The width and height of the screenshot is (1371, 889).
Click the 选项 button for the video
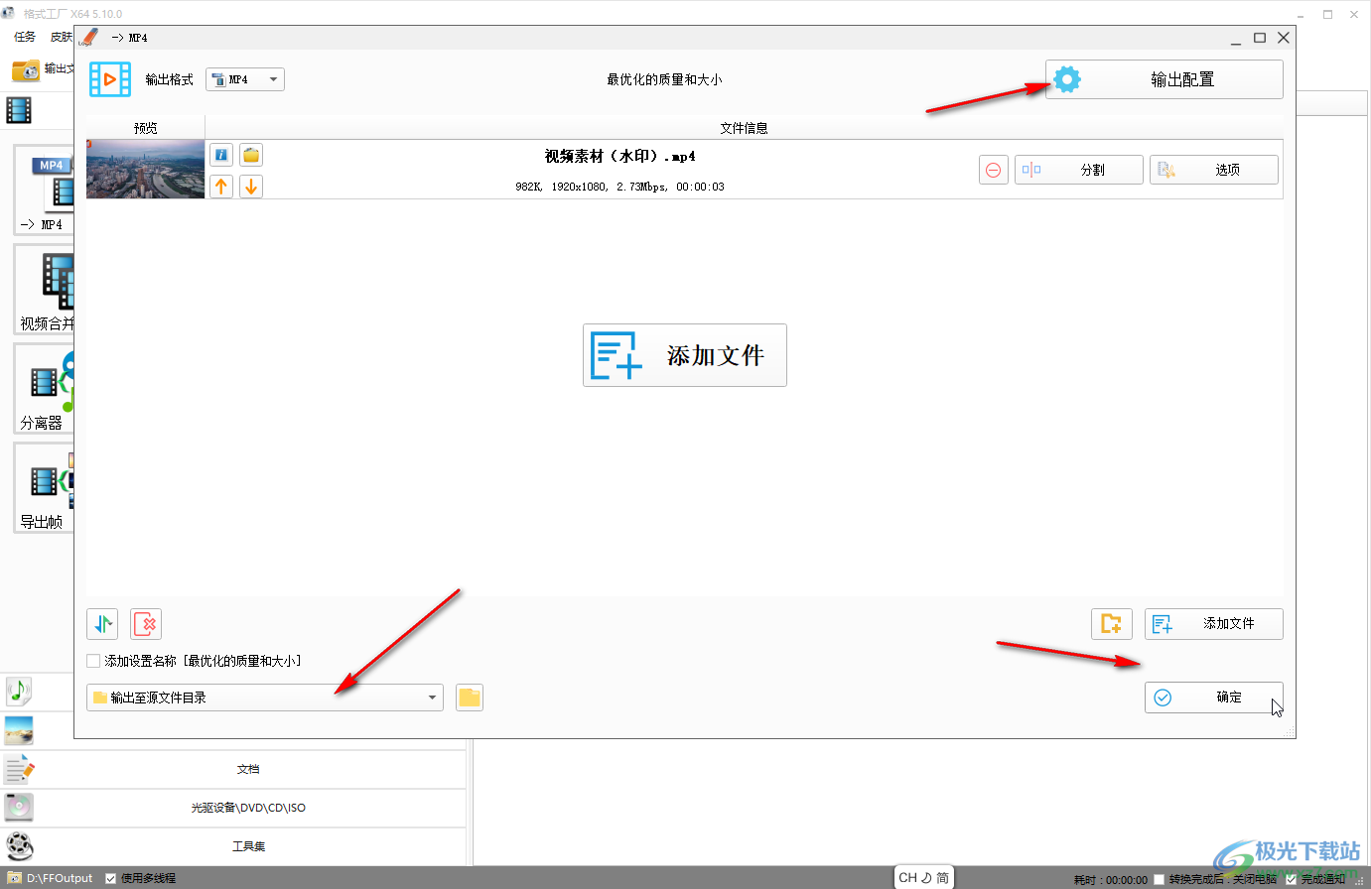1214,170
